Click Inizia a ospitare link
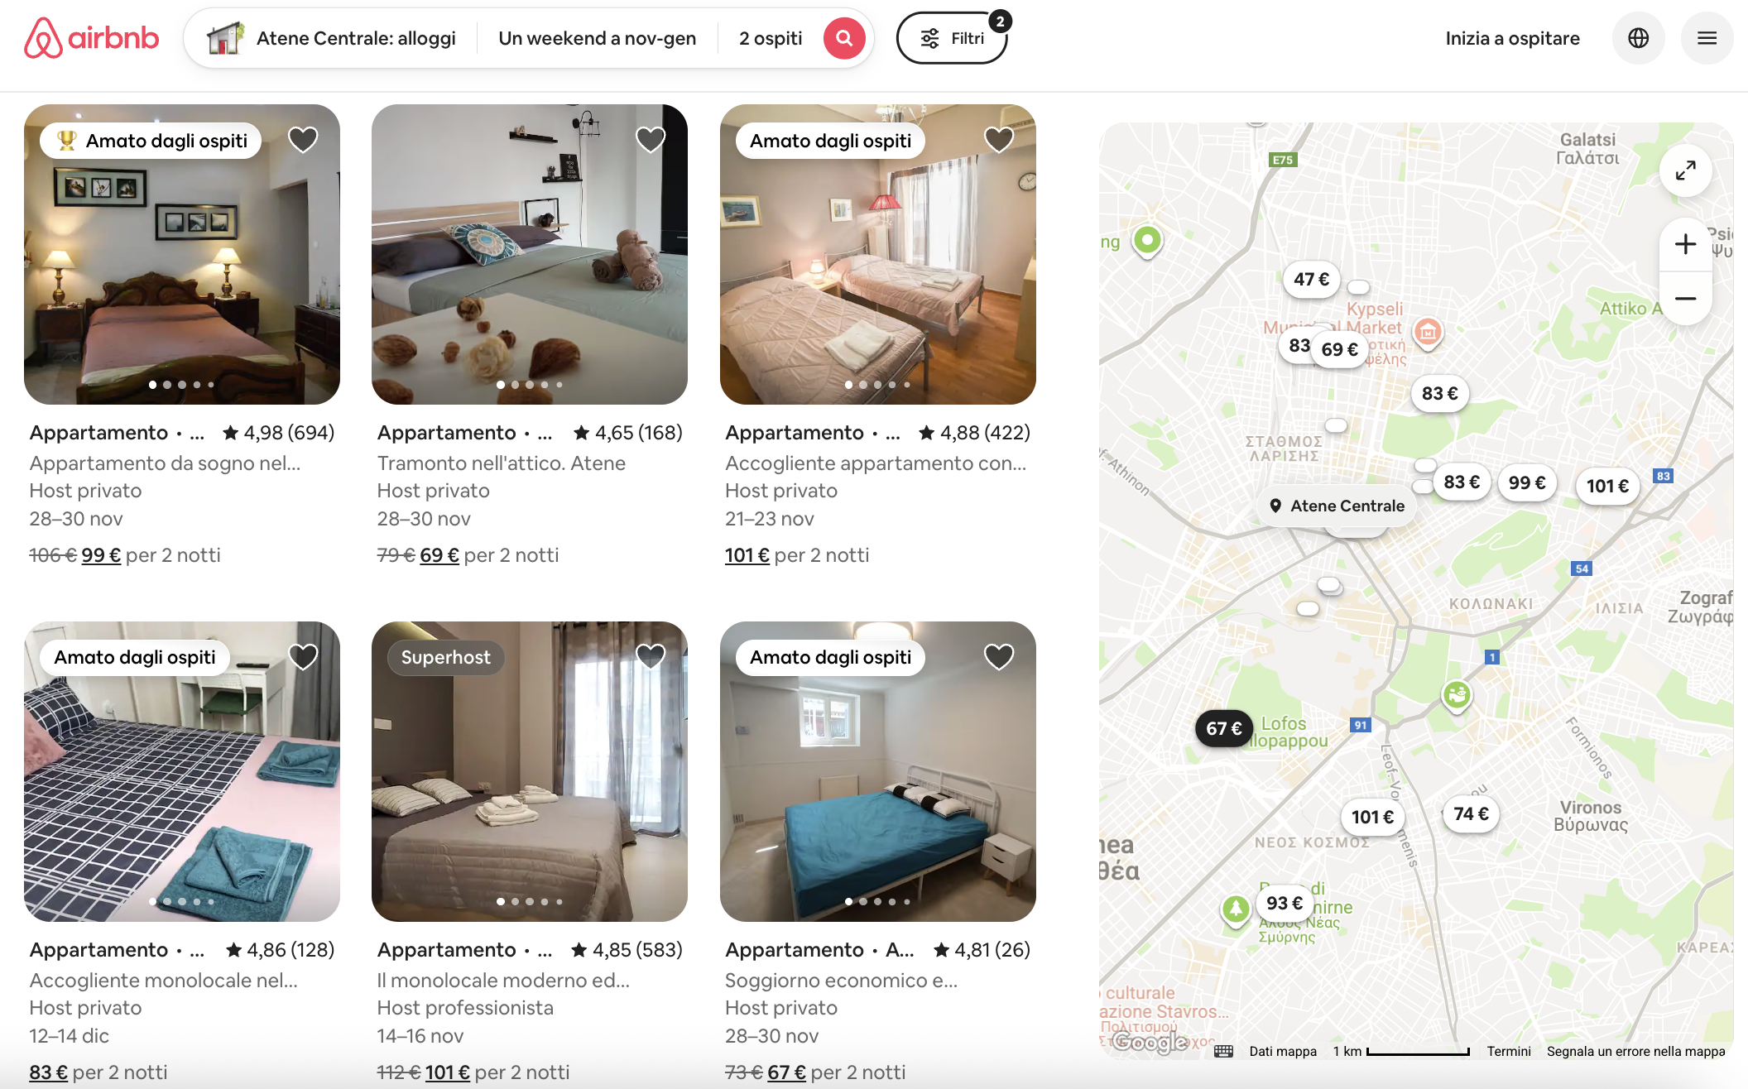Screen dimensions: 1748x1089 point(1512,38)
